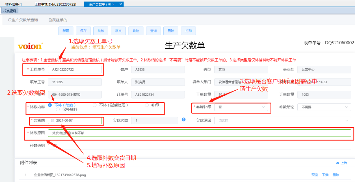The height and width of the screenshot is (182, 355).
Task: Click the 补数原因 input field
Action: 199,133
